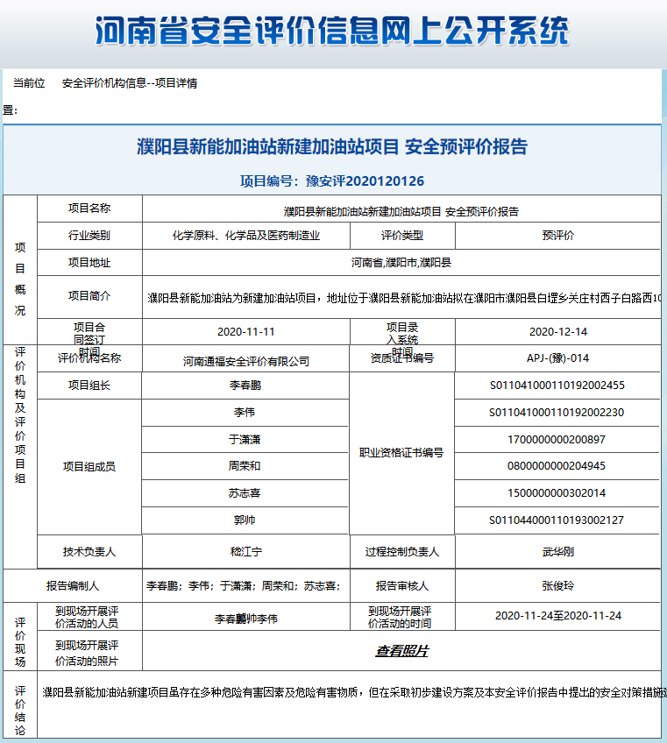Click the 项目组长 label cell
The width and height of the screenshot is (667, 743).
[89, 386]
